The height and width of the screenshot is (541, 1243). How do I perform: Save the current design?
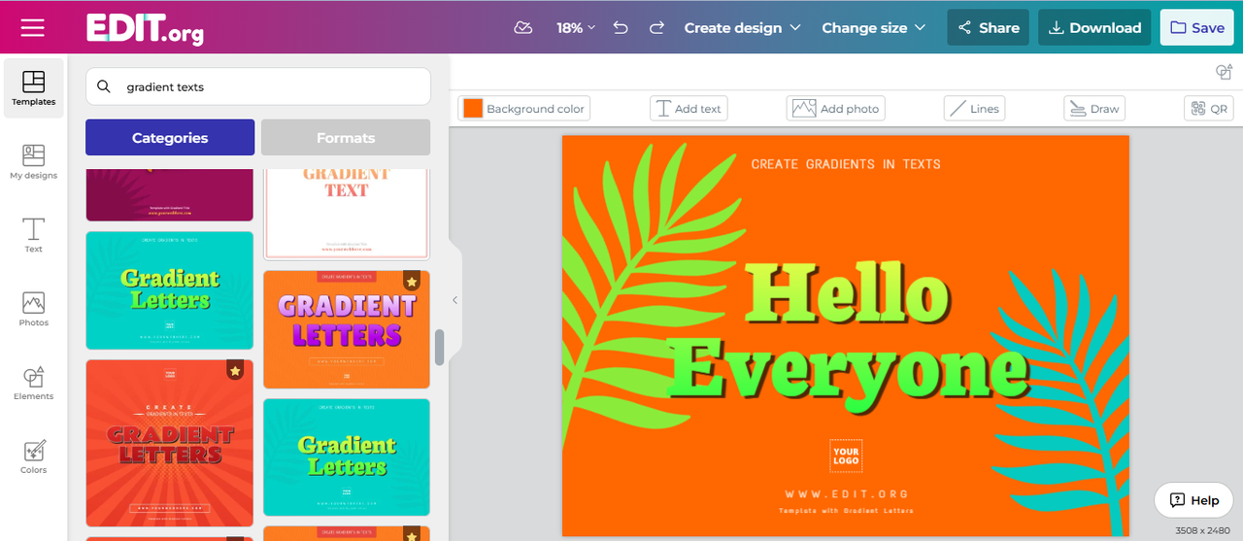coord(1196,27)
